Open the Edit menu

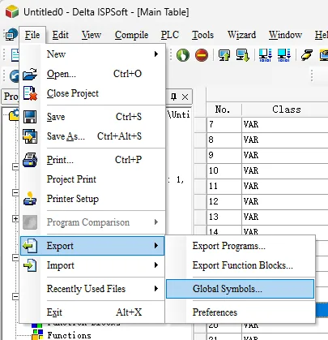(x=60, y=35)
